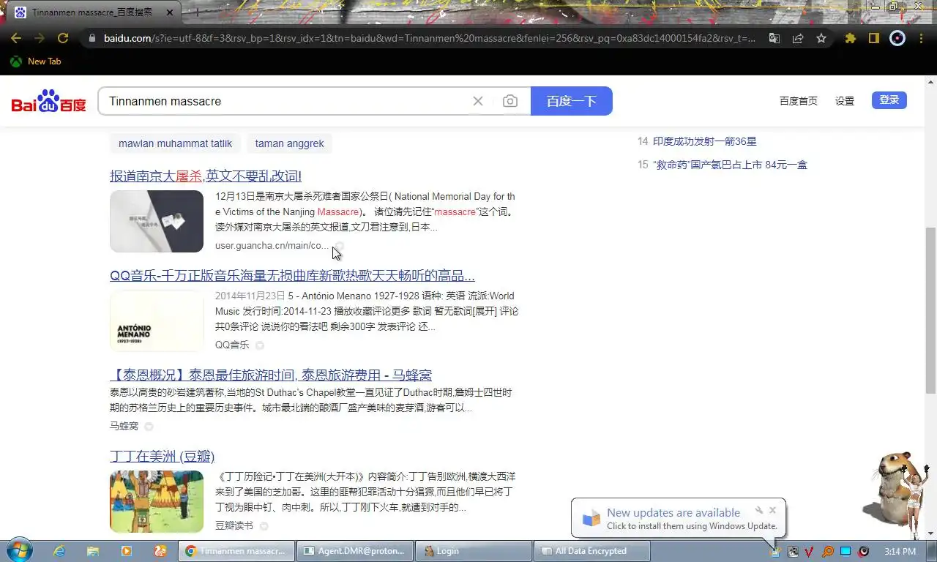Reload the Baidu search page
The height and width of the screenshot is (562, 937).
(x=63, y=38)
